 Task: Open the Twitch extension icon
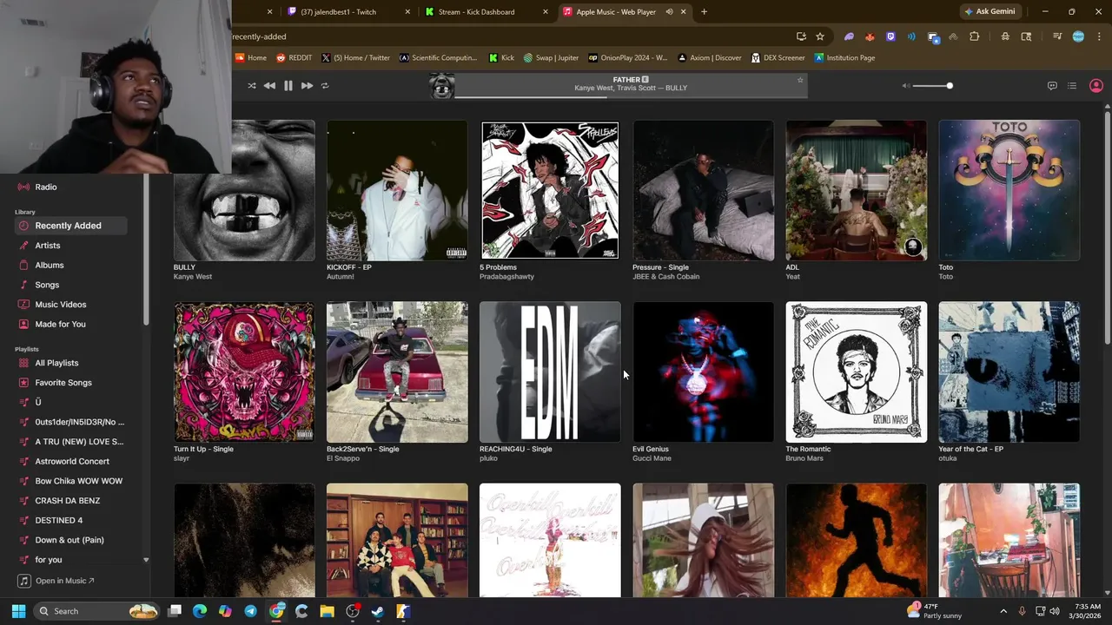click(890, 36)
